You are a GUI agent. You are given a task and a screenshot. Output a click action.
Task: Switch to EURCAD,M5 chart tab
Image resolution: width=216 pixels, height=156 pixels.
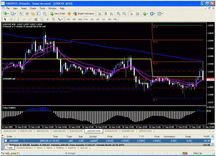(x=76, y=131)
